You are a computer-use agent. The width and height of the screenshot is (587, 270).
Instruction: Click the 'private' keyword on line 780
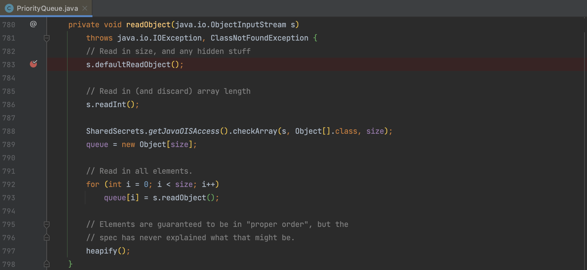coord(84,25)
